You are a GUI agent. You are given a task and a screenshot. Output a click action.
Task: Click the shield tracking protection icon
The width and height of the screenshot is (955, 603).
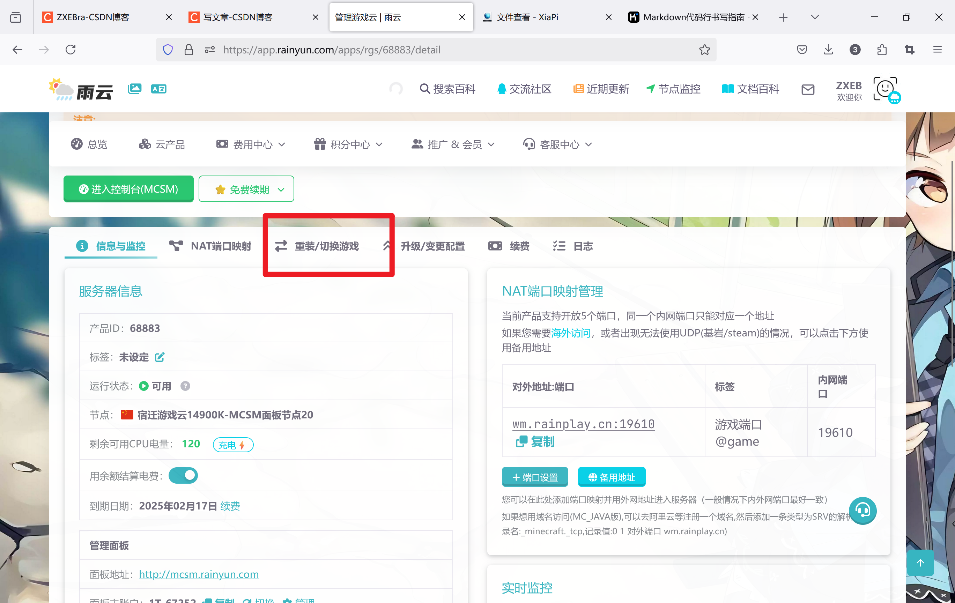[x=168, y=50]
